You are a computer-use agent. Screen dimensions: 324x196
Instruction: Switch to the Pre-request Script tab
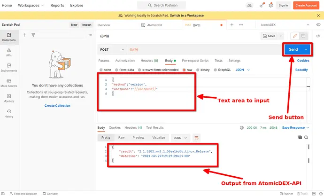pos(195,61)
